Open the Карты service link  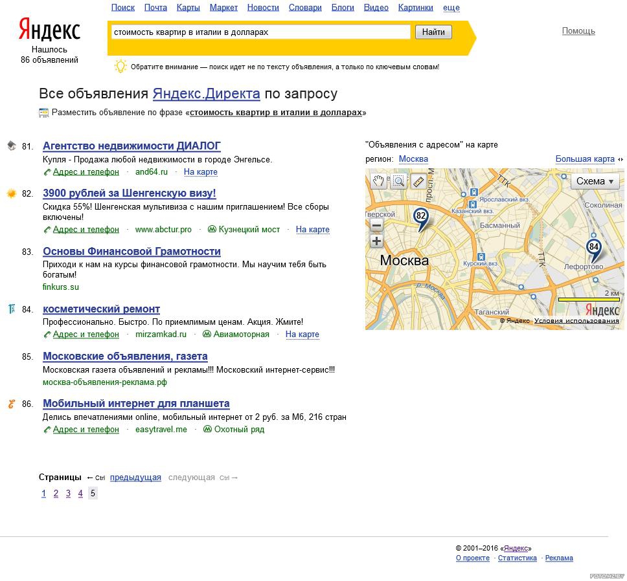[x=188, y=8]
